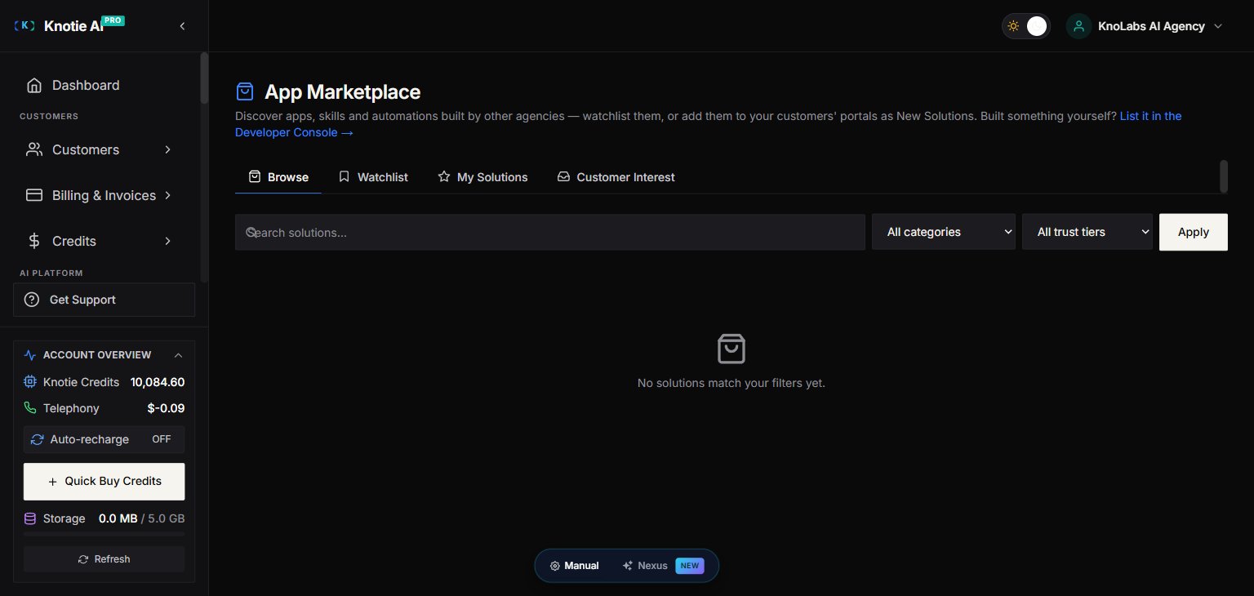The height and width of the screenshot is (596, 1254).
Task: Click the Storage database icon
Action: coord(30,518)
